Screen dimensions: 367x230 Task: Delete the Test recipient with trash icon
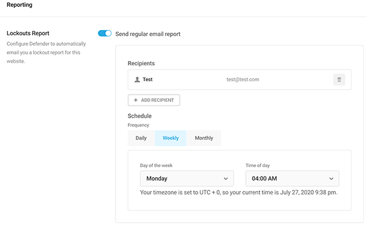(x=339, y=80)
